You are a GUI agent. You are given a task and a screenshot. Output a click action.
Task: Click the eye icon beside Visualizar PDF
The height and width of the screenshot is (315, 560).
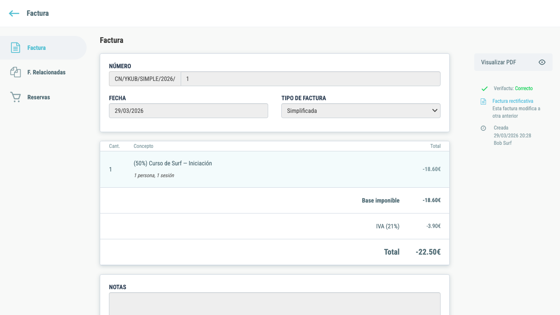point(542,62)
